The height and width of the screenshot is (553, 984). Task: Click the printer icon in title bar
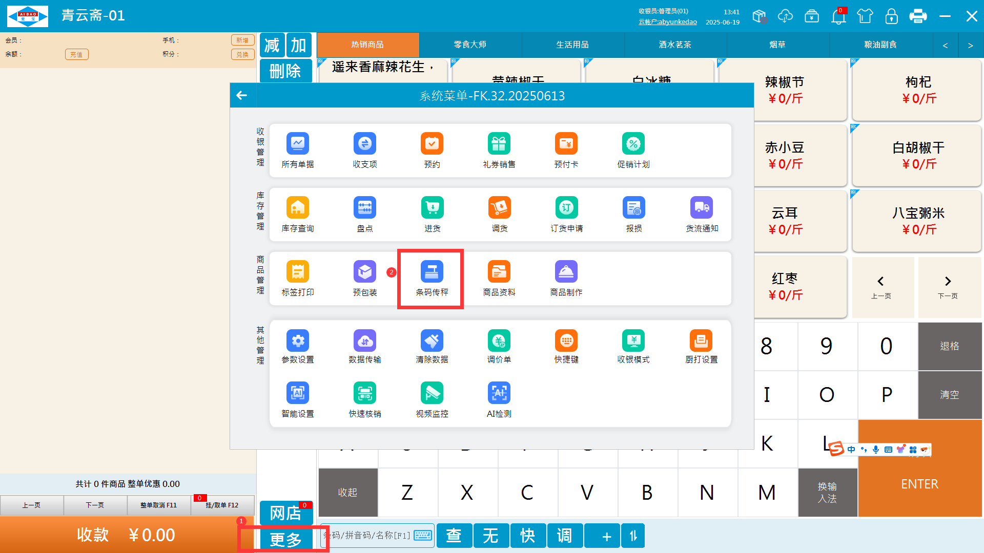pos(917,16)
